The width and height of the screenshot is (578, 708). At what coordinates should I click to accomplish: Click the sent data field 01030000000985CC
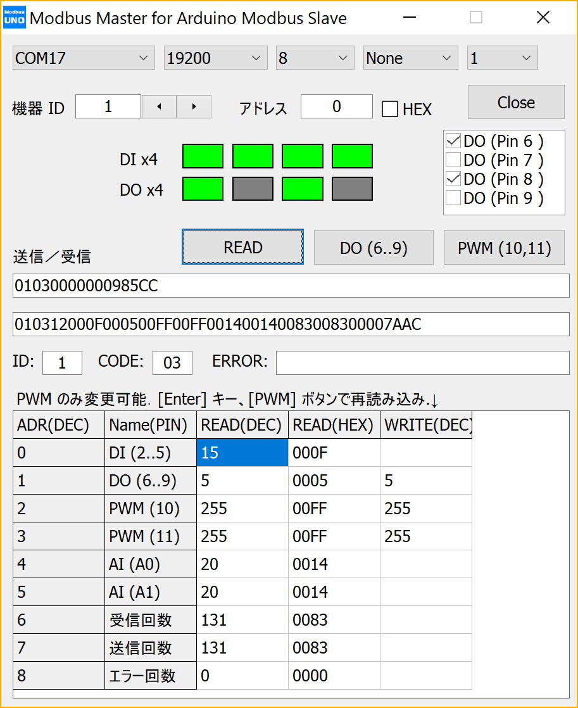(291, 286)
